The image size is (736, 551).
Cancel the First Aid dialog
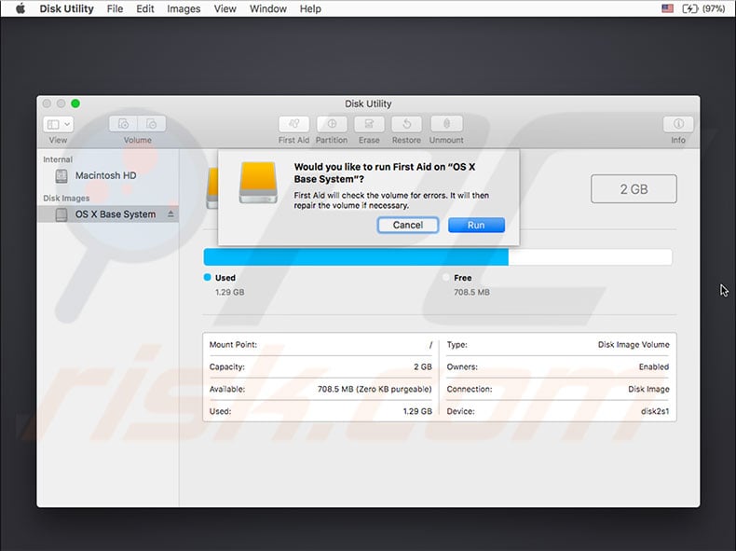(x=408, y=225)
